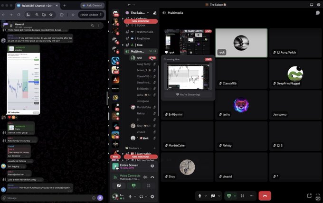Viewport: 323px width, 203px height.
Task: Attach a file in Telegram message bar
Action: pyautogui.click(x=4, y=198)
